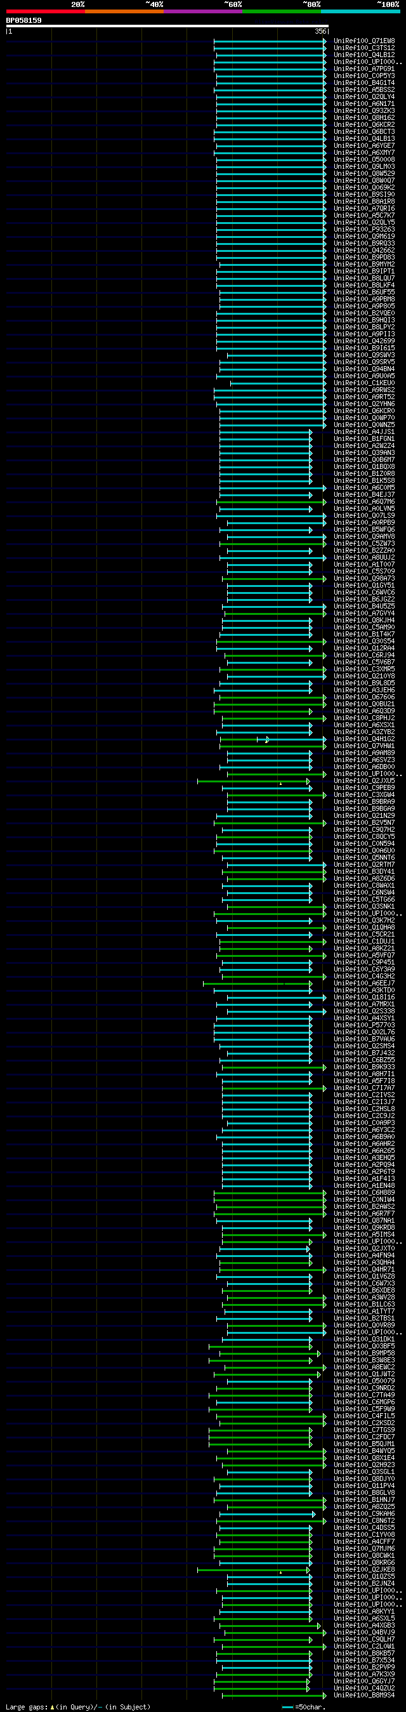The height and width of the screenshot is (1712, 406).
Task: Click the UniRef100_Q2JKE8 label
Action: coord(364,1570)
